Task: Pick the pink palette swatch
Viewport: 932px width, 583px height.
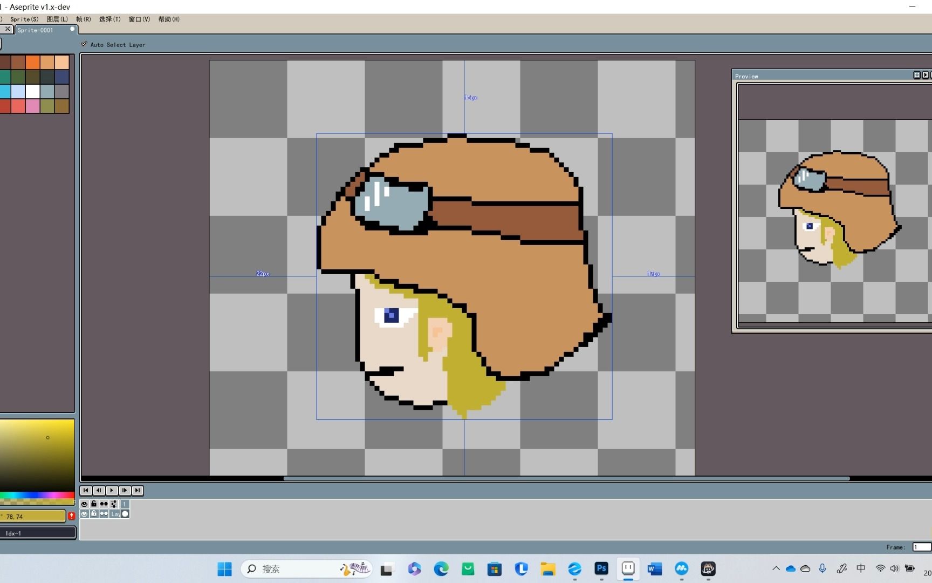Action: tap(33, 106)
